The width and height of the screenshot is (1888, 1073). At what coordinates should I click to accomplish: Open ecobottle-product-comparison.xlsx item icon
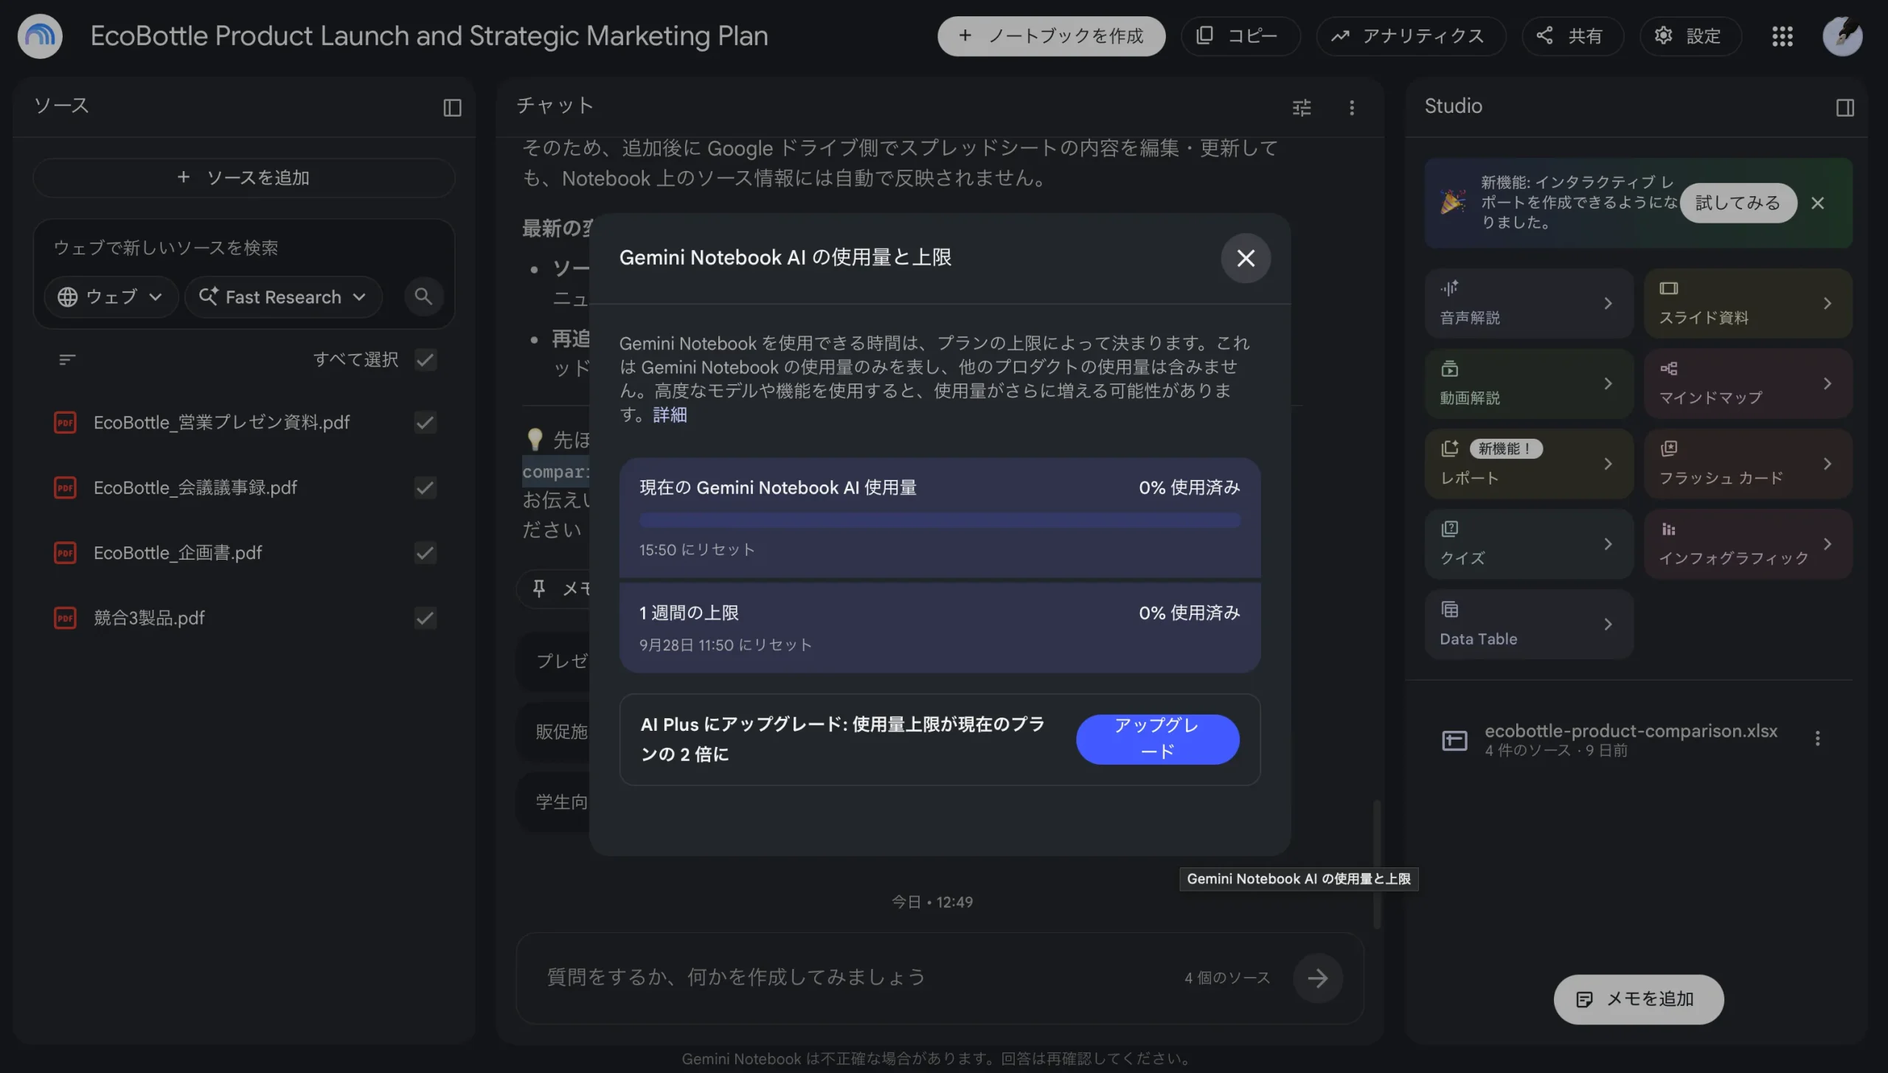(1454, 740)
